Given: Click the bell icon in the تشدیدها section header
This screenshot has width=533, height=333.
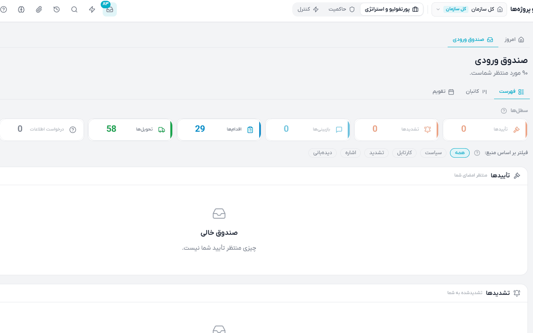Looking at the screenshot, I should click(x=517, y=293).
